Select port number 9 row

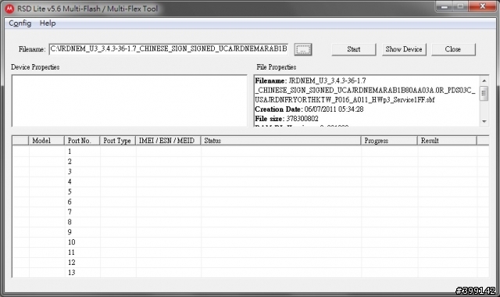click(x=250, y=232)
